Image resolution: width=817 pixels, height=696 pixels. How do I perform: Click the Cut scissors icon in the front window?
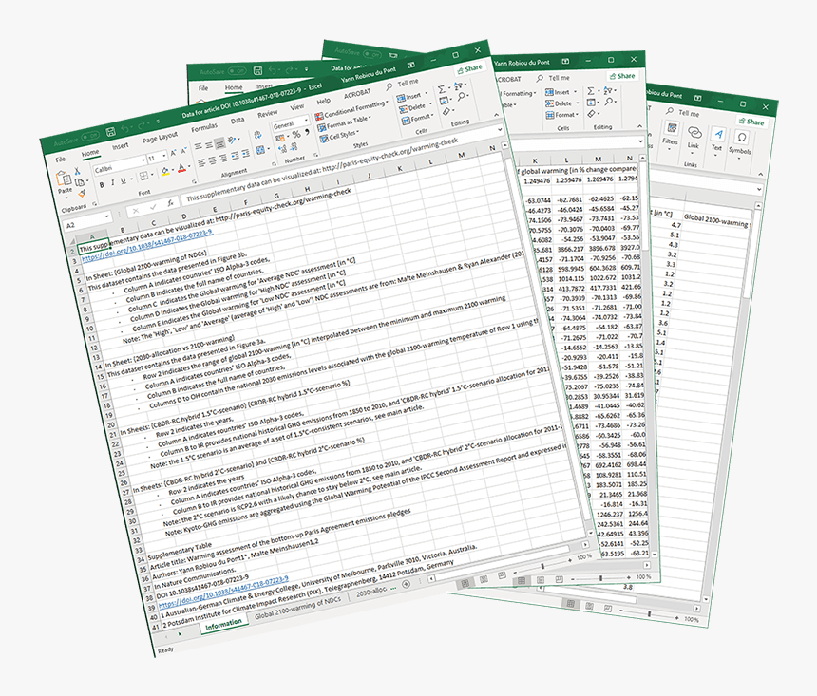[77, 171]
